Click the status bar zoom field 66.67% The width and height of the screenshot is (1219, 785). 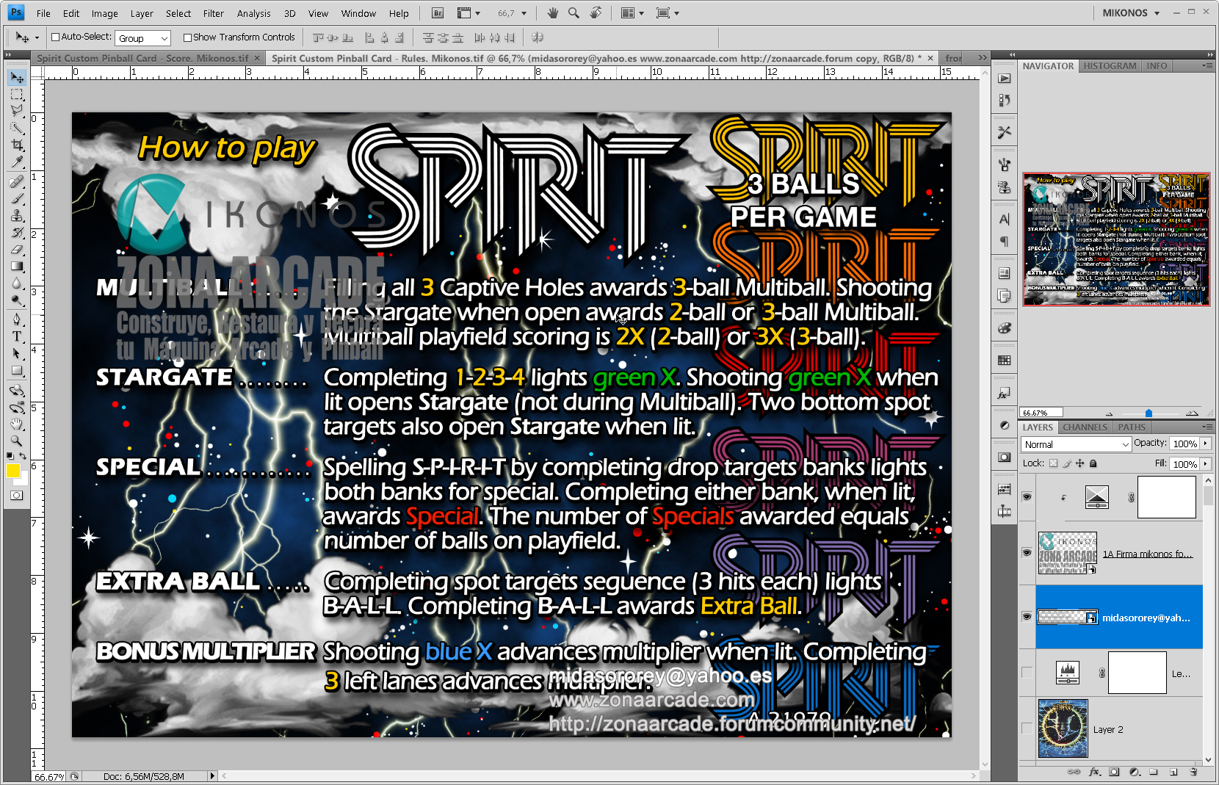[x=49, y=776]
